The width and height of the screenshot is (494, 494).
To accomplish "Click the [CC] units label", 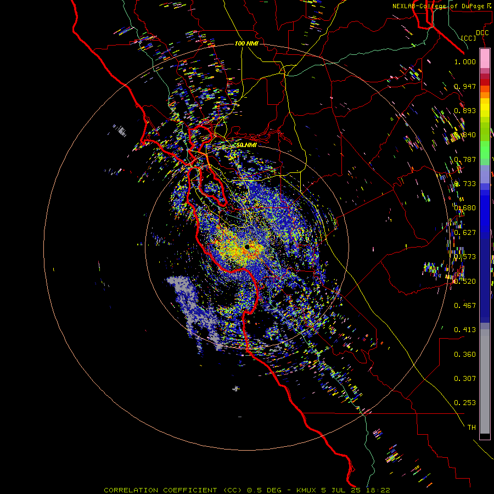I will click(468, 38).
